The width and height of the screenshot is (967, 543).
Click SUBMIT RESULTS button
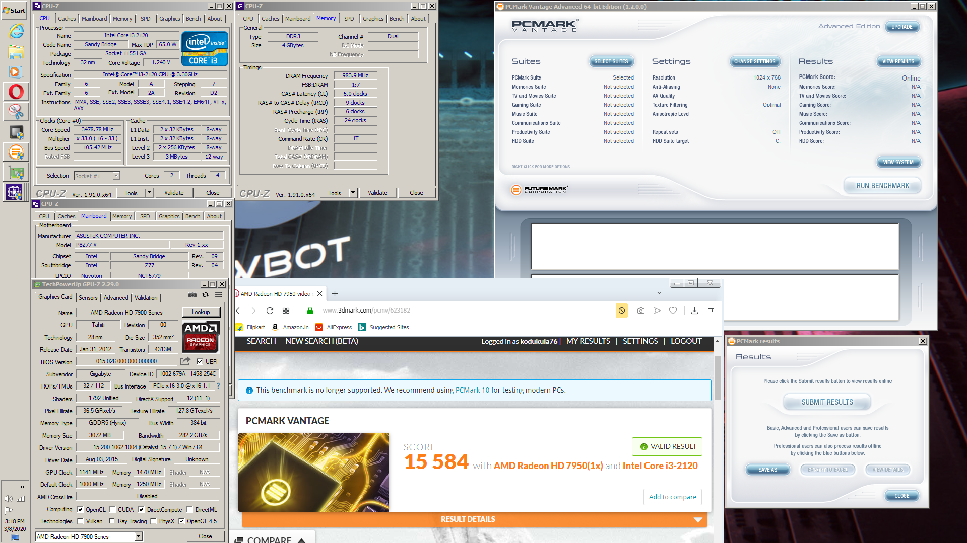(827, 402)
